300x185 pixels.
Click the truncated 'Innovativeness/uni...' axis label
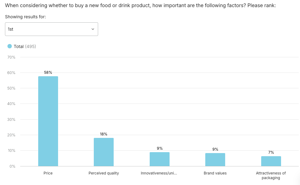(x=159, y=173)
